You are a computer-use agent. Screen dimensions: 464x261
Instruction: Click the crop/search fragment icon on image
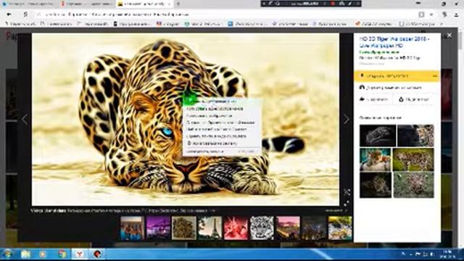347,193
